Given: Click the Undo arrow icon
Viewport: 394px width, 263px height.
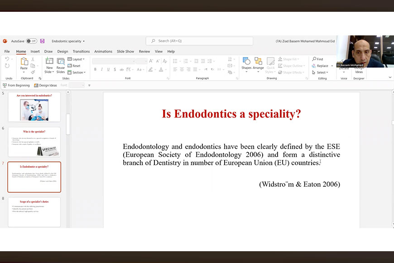Looking at the screenshot, I should point(7,59).
